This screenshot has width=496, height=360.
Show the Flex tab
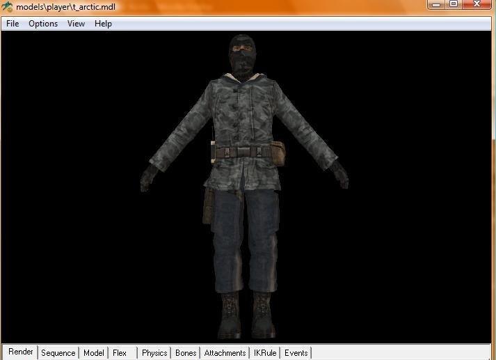pyautogui.click(x=120, y=353)
